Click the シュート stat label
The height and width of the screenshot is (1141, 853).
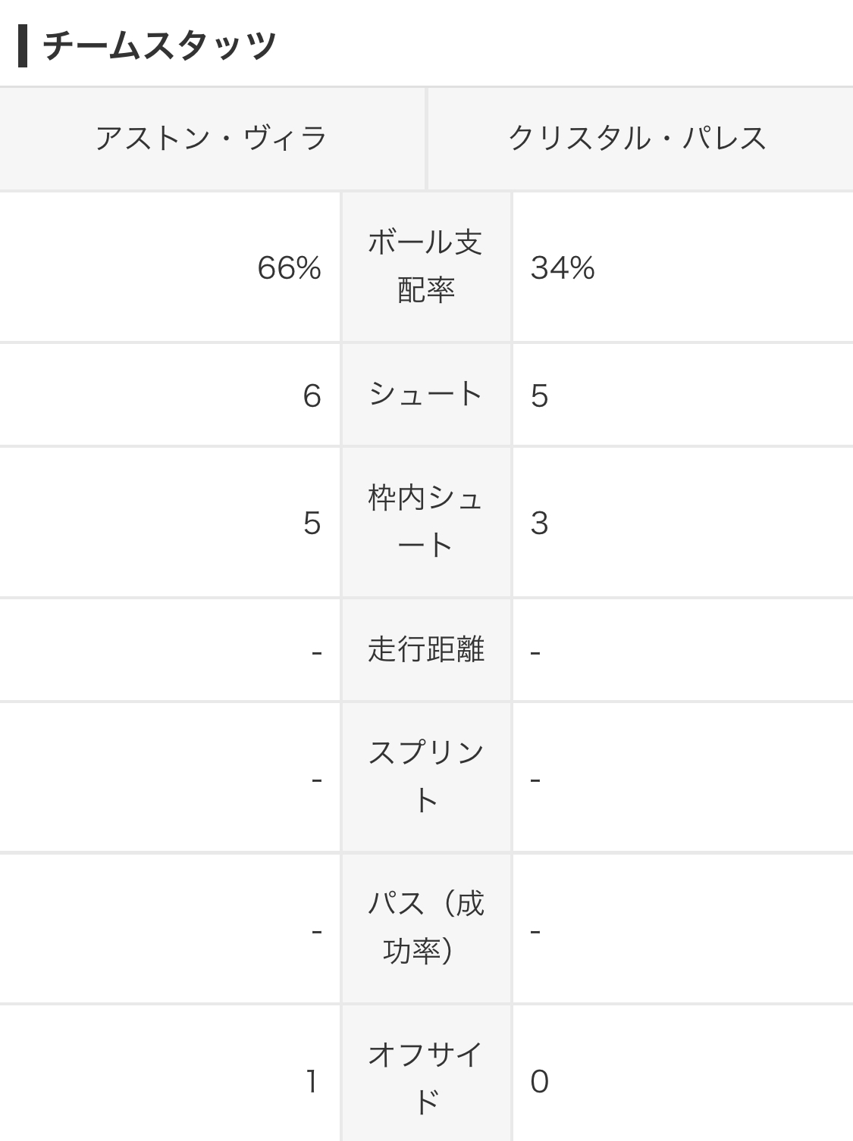426,394
